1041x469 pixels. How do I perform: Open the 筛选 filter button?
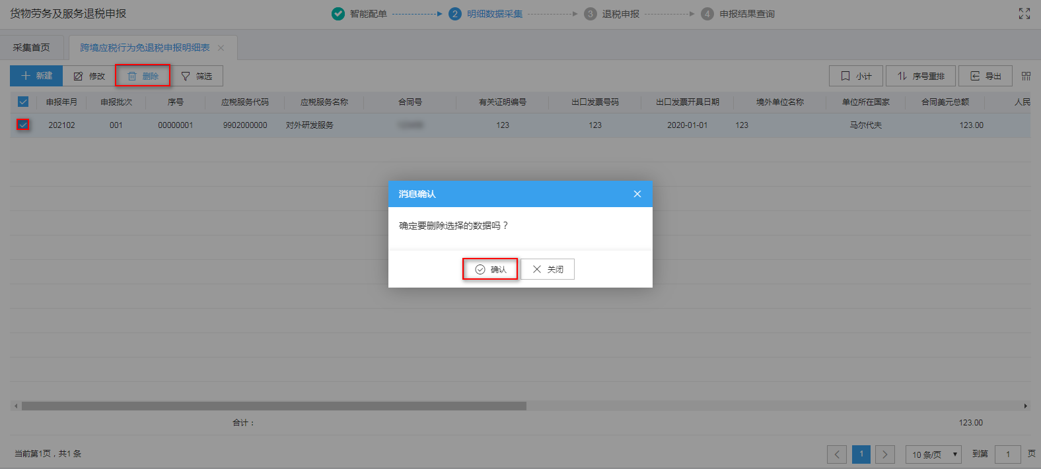pyautogui.click(x=196, y=76)
